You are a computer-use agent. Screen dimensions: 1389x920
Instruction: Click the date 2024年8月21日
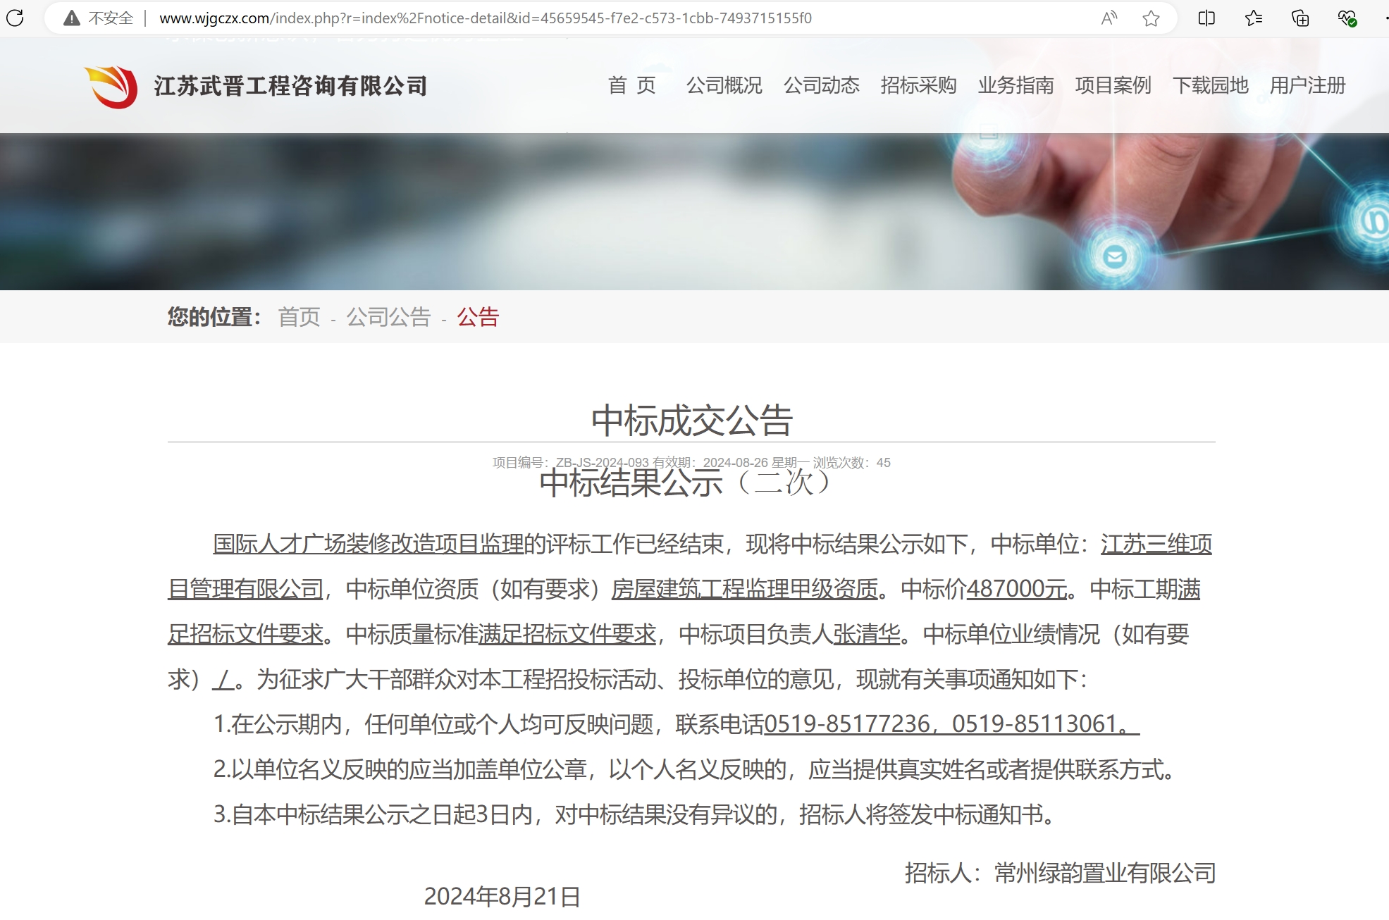click(502, 897)
